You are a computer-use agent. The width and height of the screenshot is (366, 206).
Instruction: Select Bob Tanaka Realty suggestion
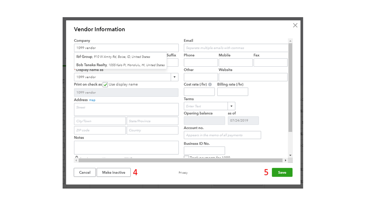click(x=121, y=65)
